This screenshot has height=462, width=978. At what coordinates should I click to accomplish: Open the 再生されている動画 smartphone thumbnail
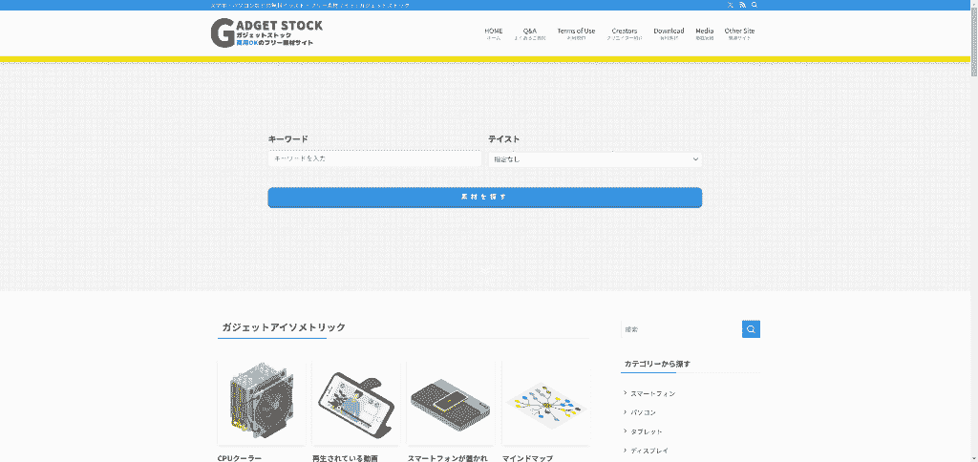356,403
